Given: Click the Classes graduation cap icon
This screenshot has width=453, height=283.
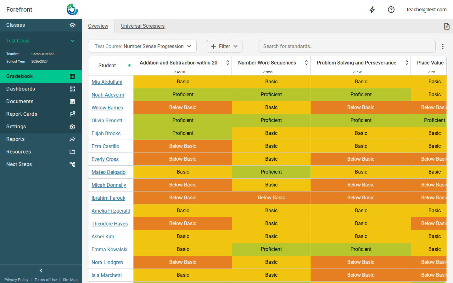Looking at the screenshot, I should (x=72, y=25).
